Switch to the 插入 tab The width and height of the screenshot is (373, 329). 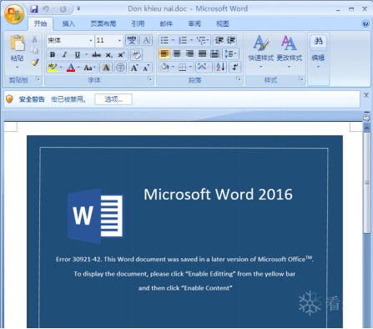pyautogui.click(x=68, y=24)
